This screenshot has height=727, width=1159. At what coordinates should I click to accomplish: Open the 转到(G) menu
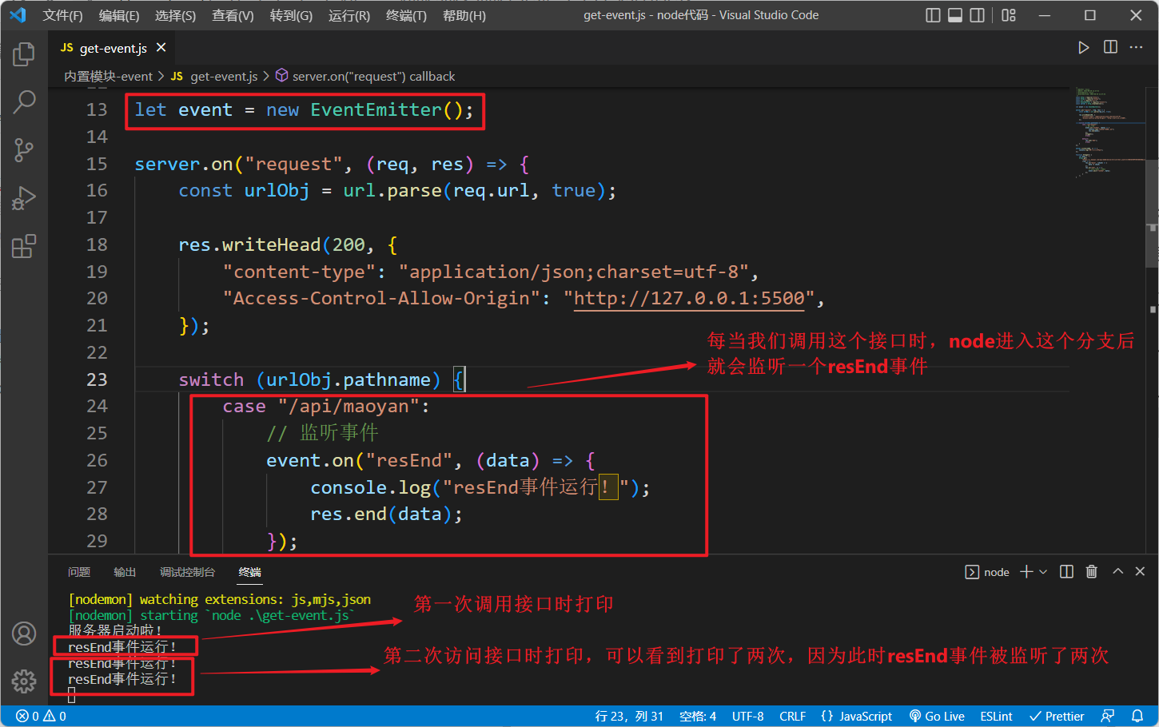(x=291, y=15)
